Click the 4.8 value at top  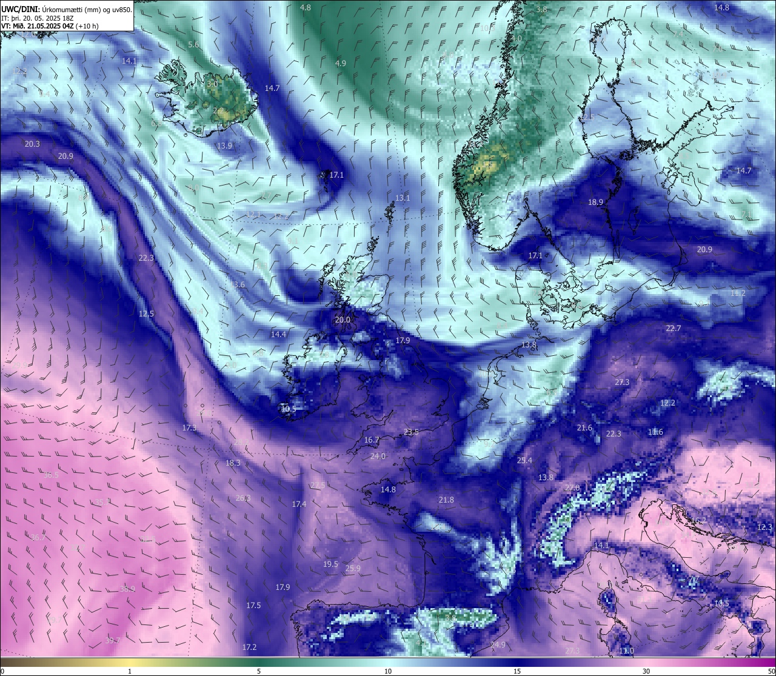(306, 7)
